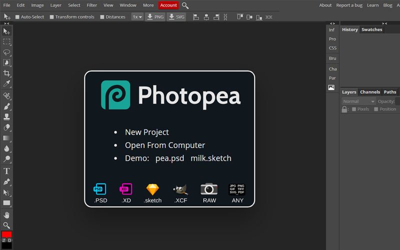The height and width of the screenshot is (250, 400).
Task: Open the 1x export scale dropdown
Action: tap(137, 17)
